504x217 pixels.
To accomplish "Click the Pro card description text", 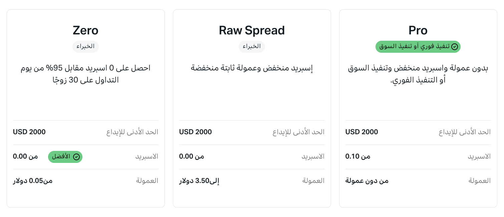I will (x=418, y=74).
